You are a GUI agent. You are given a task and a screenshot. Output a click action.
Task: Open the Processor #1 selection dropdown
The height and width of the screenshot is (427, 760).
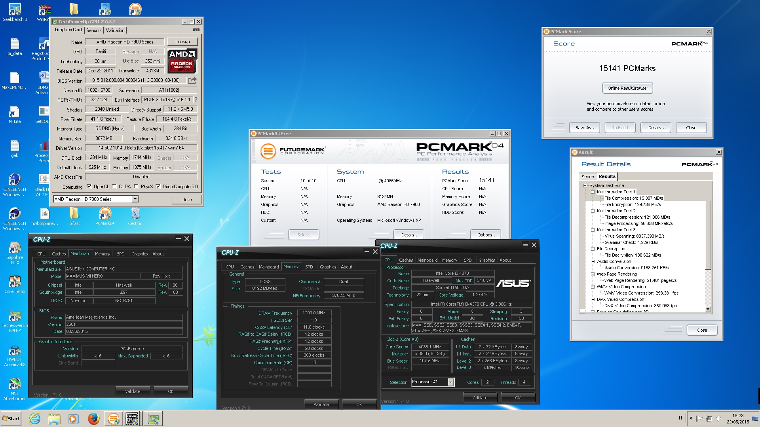point(450,382)
